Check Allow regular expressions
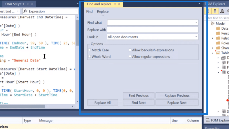 pyautogui.click(x=130, y=56)
